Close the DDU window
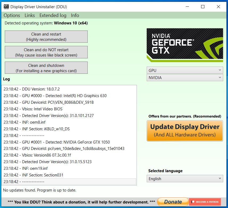 click(x=218, y=7)
